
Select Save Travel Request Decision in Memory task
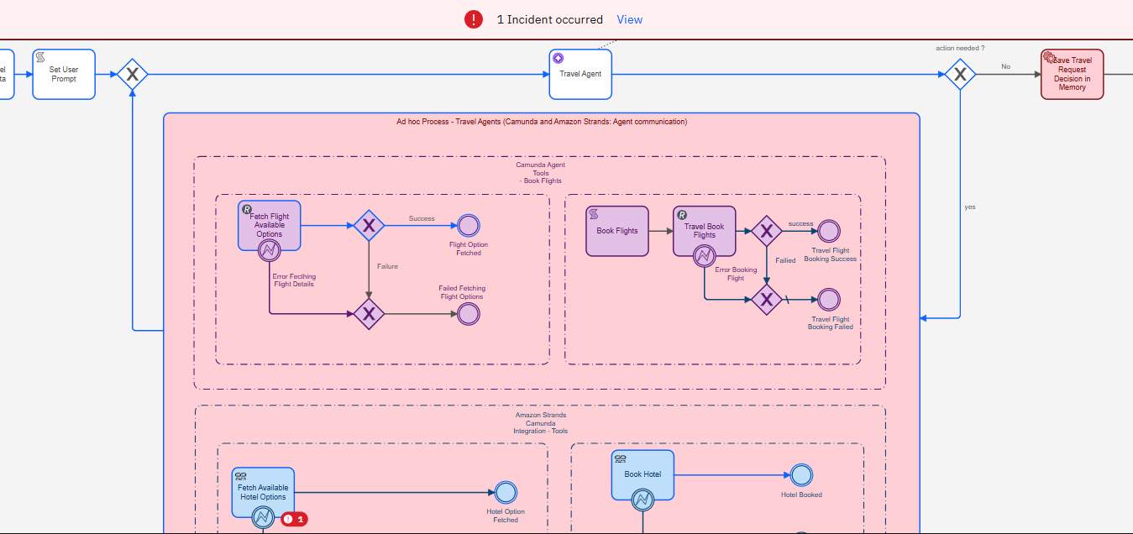point(1072,75)
